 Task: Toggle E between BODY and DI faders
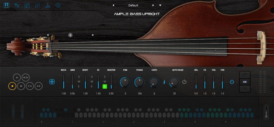92,86
